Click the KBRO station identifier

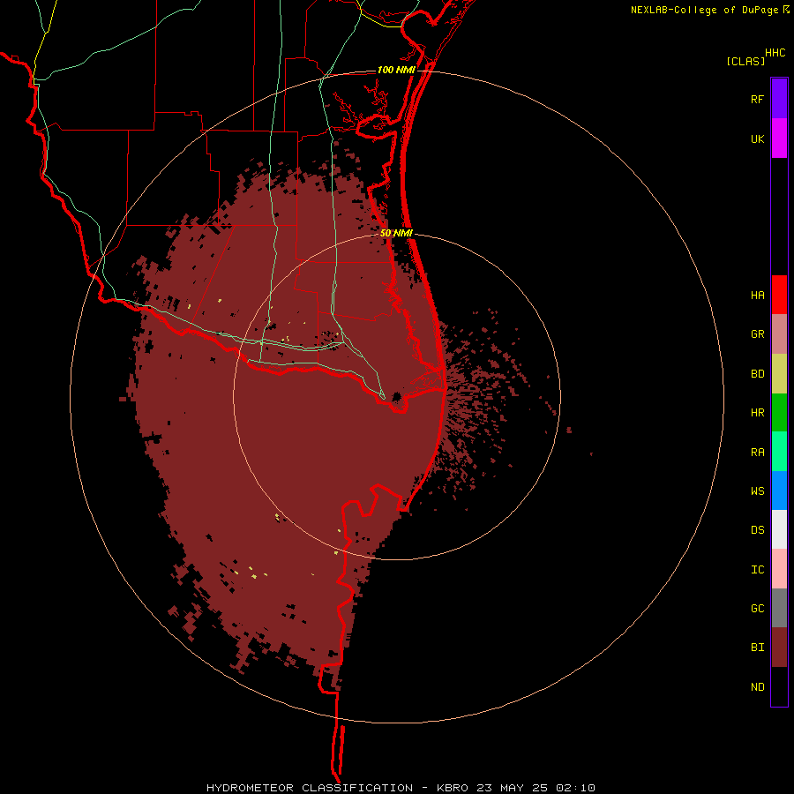click(x=453, y=788)
